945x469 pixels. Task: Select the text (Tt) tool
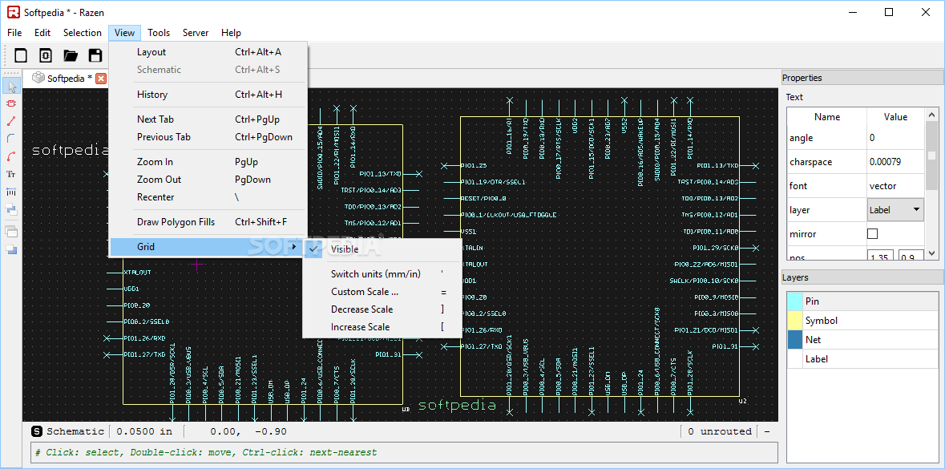[x=11, y=174]
